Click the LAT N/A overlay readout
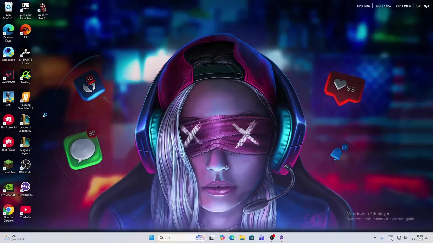The image size is (433, 243). (x=423, y=6)
